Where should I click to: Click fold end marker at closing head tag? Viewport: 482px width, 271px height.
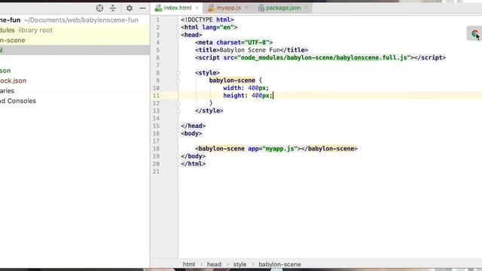tap(178, 126)
